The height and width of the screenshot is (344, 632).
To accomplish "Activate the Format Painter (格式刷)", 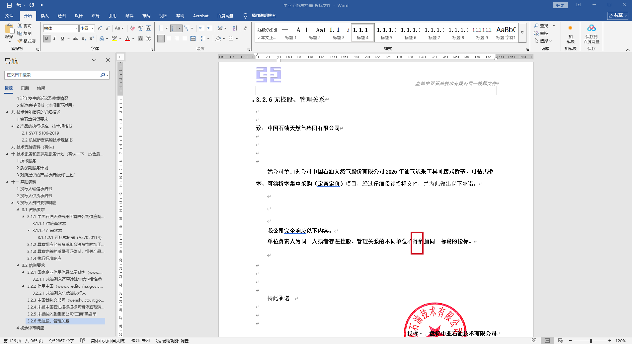I will 27,41.
